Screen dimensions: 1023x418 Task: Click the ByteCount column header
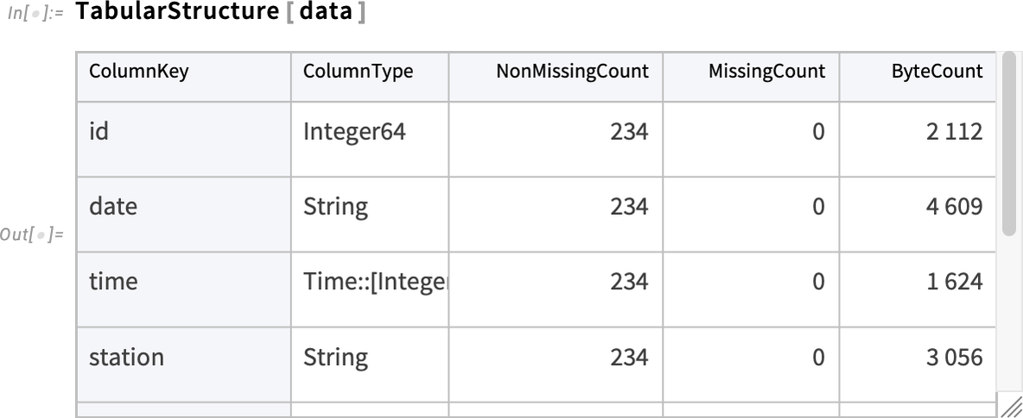pos(918,78)
